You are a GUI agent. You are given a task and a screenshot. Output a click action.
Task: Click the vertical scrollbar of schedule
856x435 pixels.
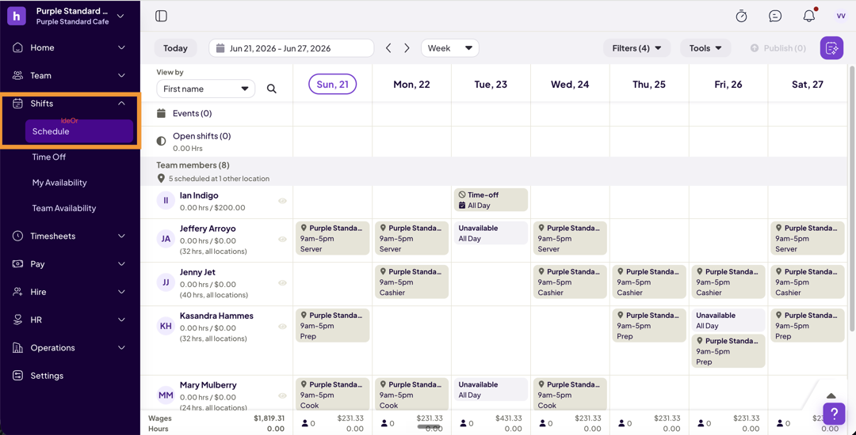point(852,199)
